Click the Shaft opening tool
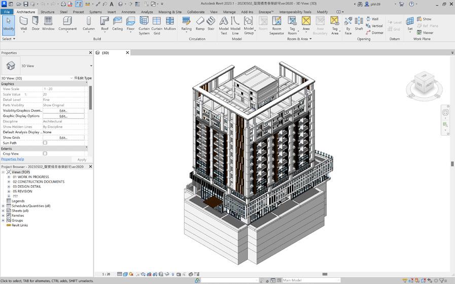The image size is (455, 284). 359,23
